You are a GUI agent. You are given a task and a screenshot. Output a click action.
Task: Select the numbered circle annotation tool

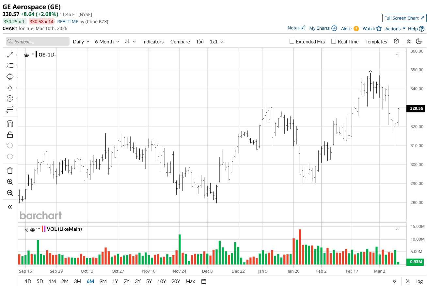pyautogui.click(x=10, y=99)
